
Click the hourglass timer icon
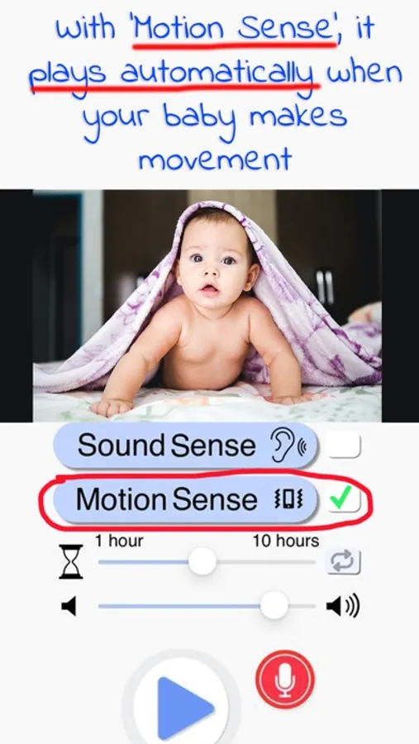(x=71, y=562)
